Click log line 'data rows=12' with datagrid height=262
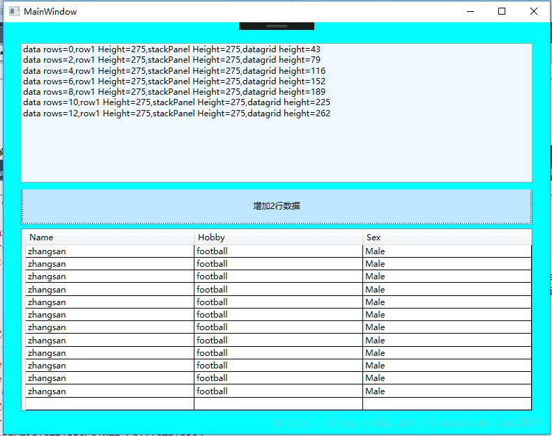Image resolution: width=552 pixels, height=436 pixels. pyautogui.click(x=177, y=114)
